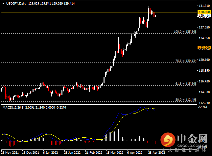Select date label 28 Jan 2022
The width and height of the screenshot is (212, 156).
point(72,153)
